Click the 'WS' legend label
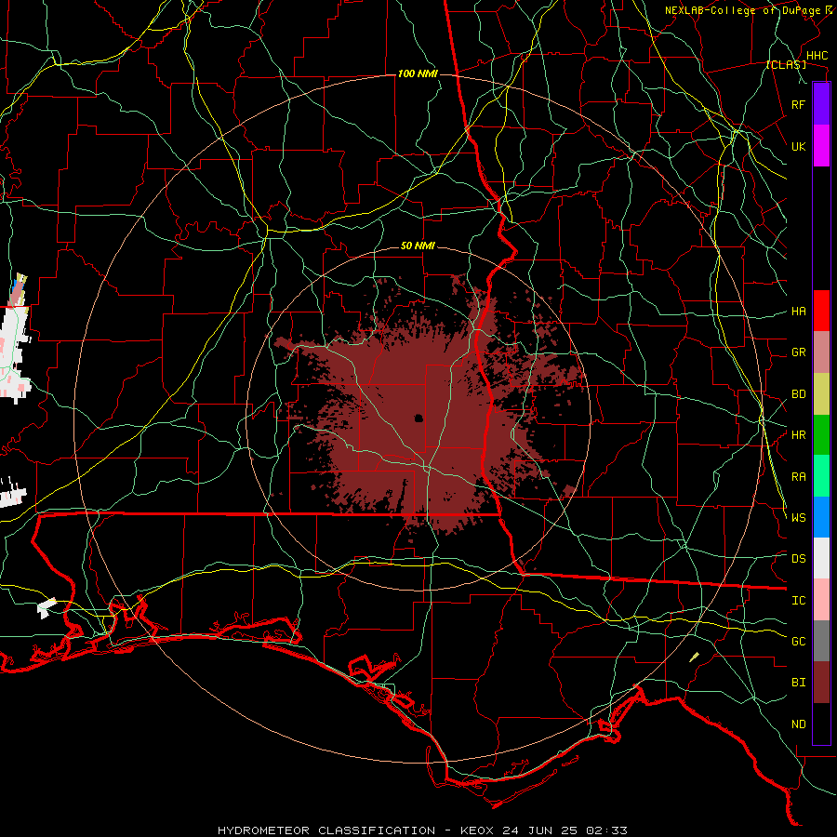837x837 pixels. point(798,518)
